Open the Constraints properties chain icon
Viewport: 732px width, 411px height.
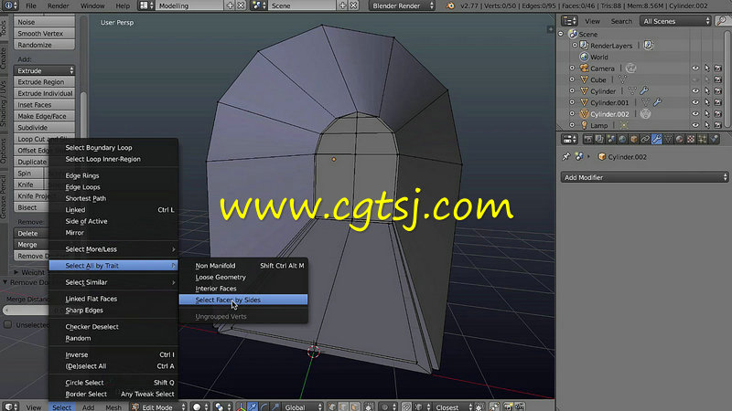coord(645,140)
